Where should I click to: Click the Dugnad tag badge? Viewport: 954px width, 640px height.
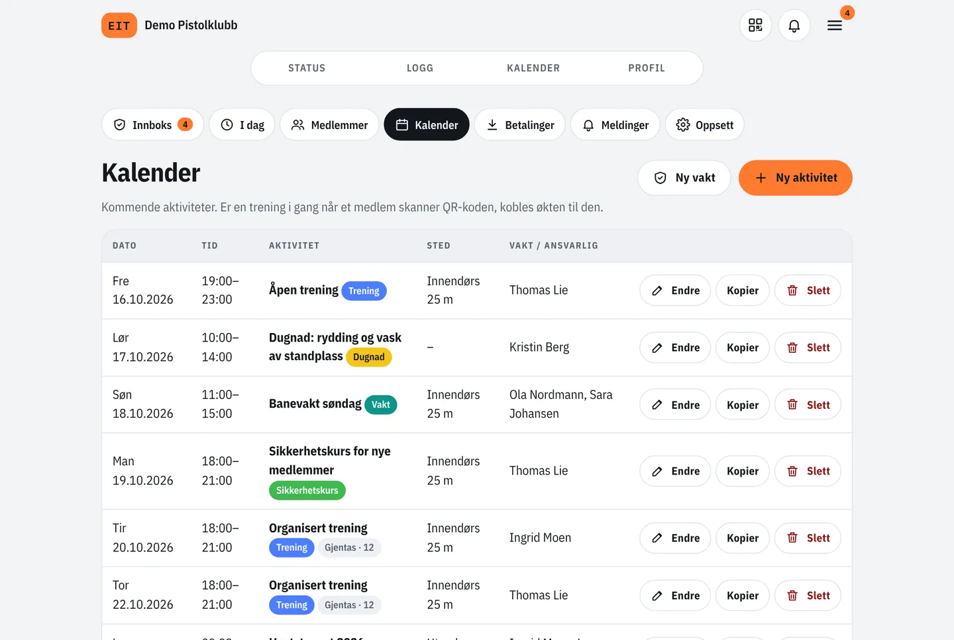tap(369, 357)
